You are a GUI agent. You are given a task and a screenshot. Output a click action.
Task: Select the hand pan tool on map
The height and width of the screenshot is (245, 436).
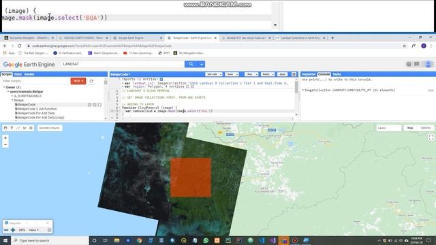5,128
